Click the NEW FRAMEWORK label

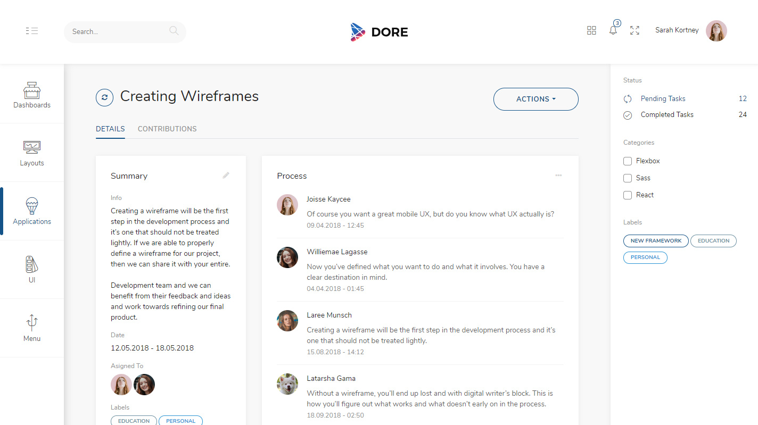point(656,241)
